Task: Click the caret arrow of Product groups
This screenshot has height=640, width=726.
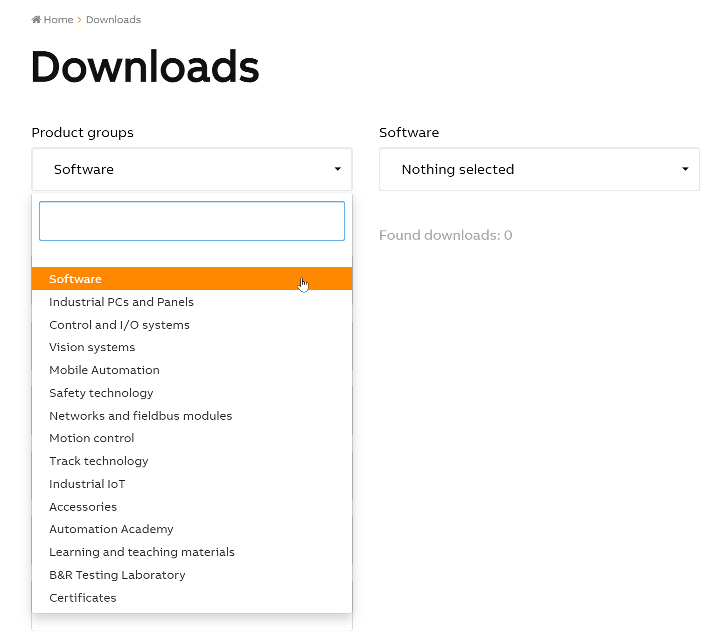Action: coord(338,169)
